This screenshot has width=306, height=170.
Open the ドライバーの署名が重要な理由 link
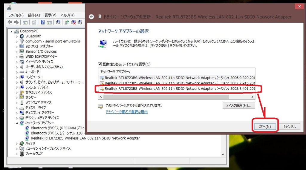coord(127,112)
